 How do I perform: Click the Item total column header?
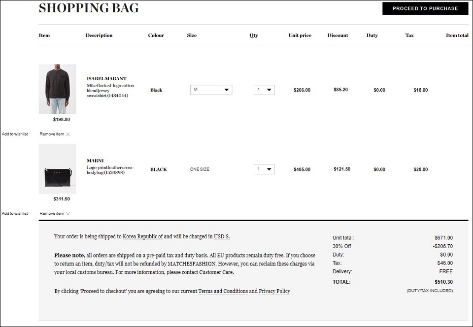click(x=457, y=35)
